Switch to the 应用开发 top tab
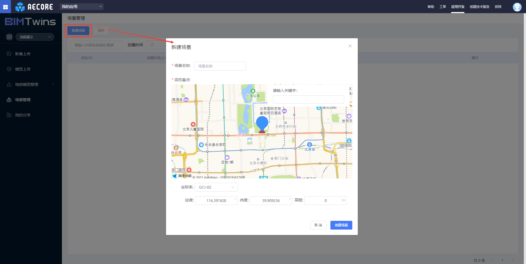This screenshot has width=526, height=264. [x=458, y=7]
